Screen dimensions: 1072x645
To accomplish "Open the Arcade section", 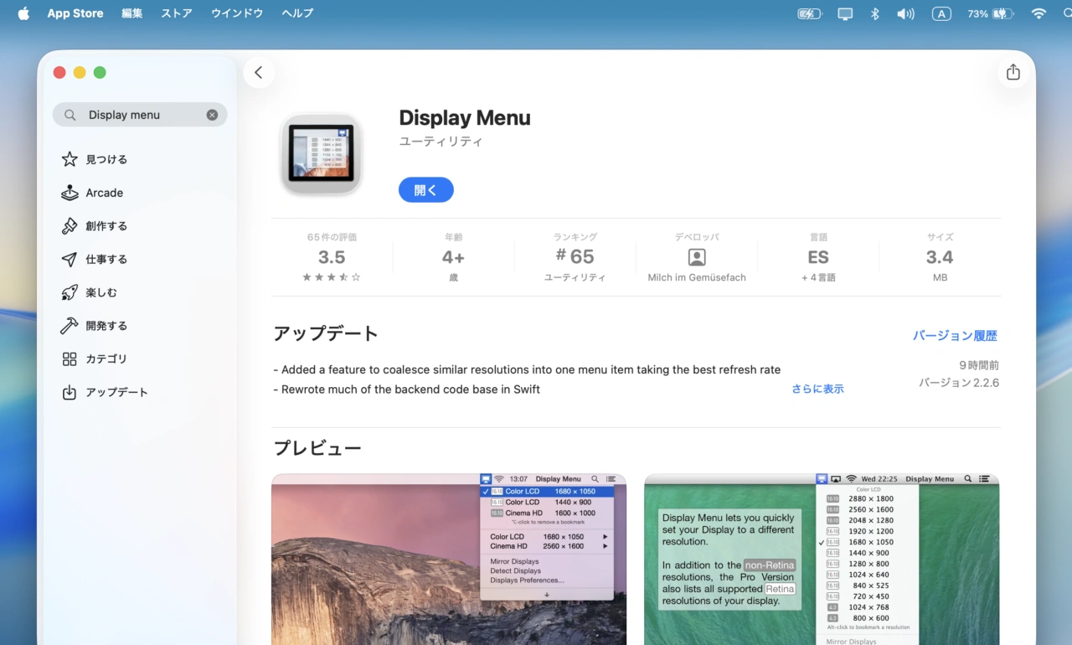I will coord(103,193).
